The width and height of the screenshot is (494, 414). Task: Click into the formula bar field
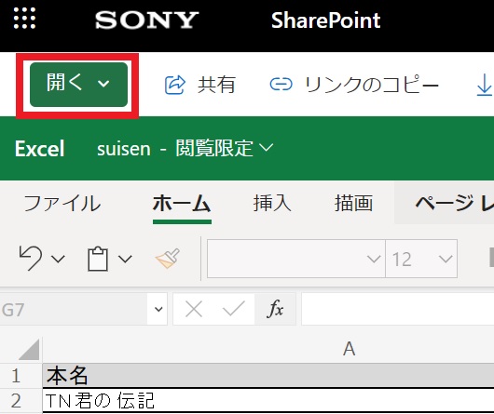(398, 309)
